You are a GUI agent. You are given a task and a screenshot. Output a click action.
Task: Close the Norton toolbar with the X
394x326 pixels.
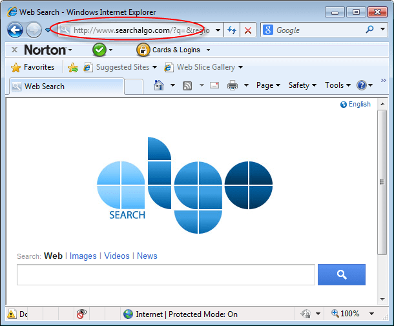tap(15, 50)
